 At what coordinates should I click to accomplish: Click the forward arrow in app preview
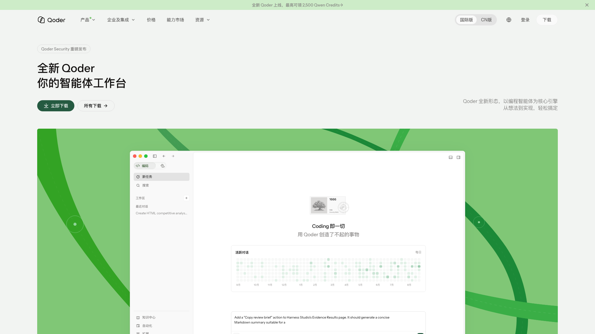tap(173, 156)
